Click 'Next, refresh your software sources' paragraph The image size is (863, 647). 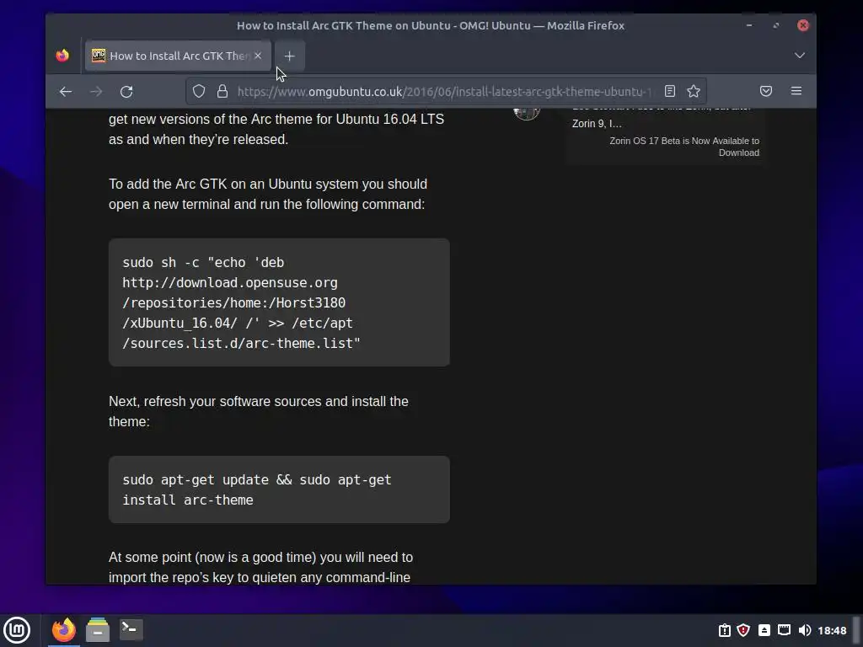(x=259, y=411)
